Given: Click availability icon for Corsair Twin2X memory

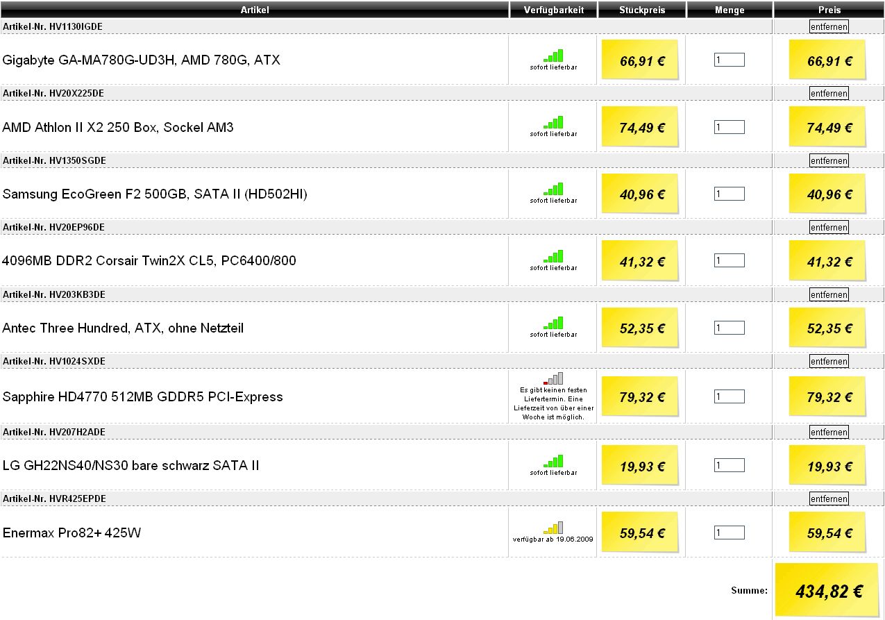Looking at the screenshot, I should pyautogui.click(x=553, y=256).
